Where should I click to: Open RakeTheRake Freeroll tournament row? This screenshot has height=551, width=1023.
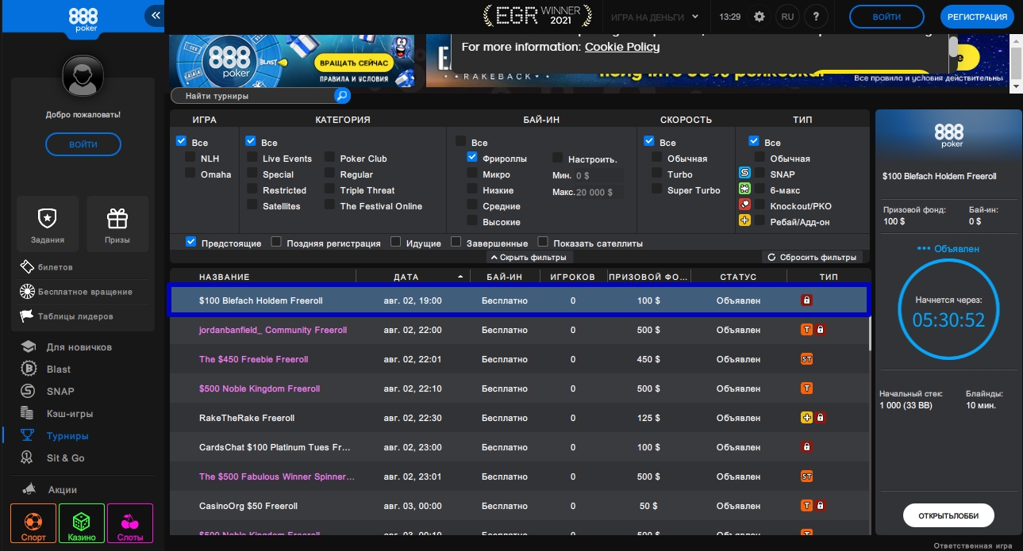click(x=519, y=418)
